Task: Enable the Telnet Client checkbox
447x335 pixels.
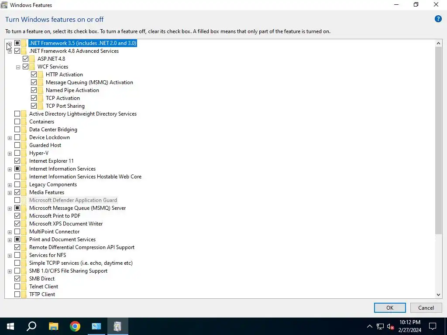Action: 17,287
